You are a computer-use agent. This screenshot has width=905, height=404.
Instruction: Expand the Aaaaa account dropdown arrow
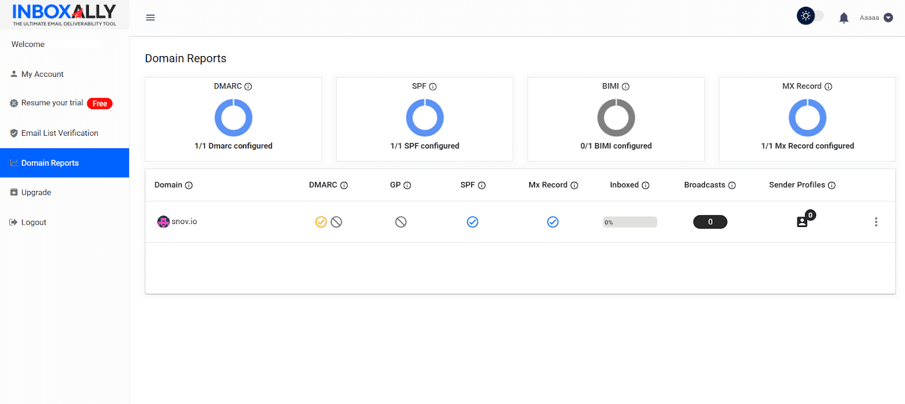coord(888,18)
